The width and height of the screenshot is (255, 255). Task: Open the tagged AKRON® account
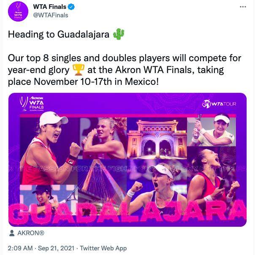pyautogui.click(x=30, y=233)
